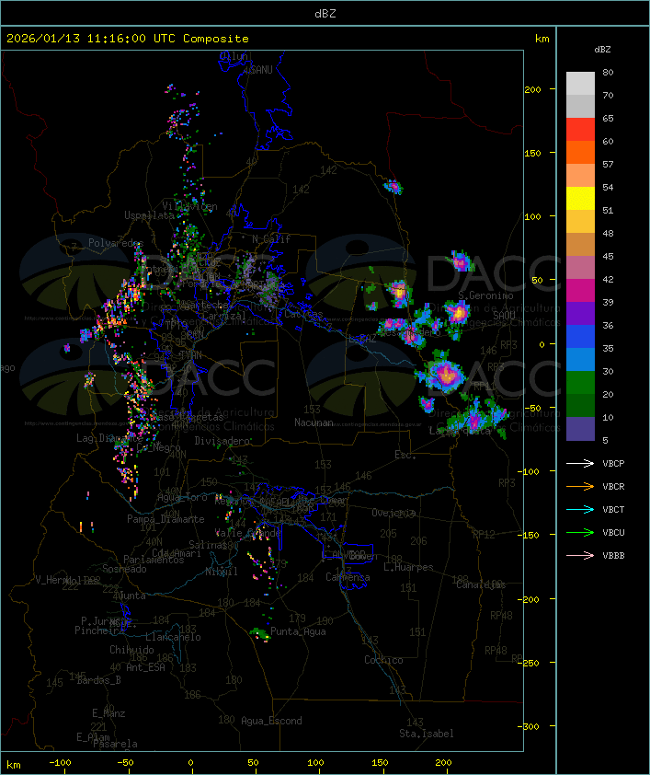Select the cyan VBCT arrow icon
Image resolution: width=650 pixels, height=775 pixels.
coord(581,509)
